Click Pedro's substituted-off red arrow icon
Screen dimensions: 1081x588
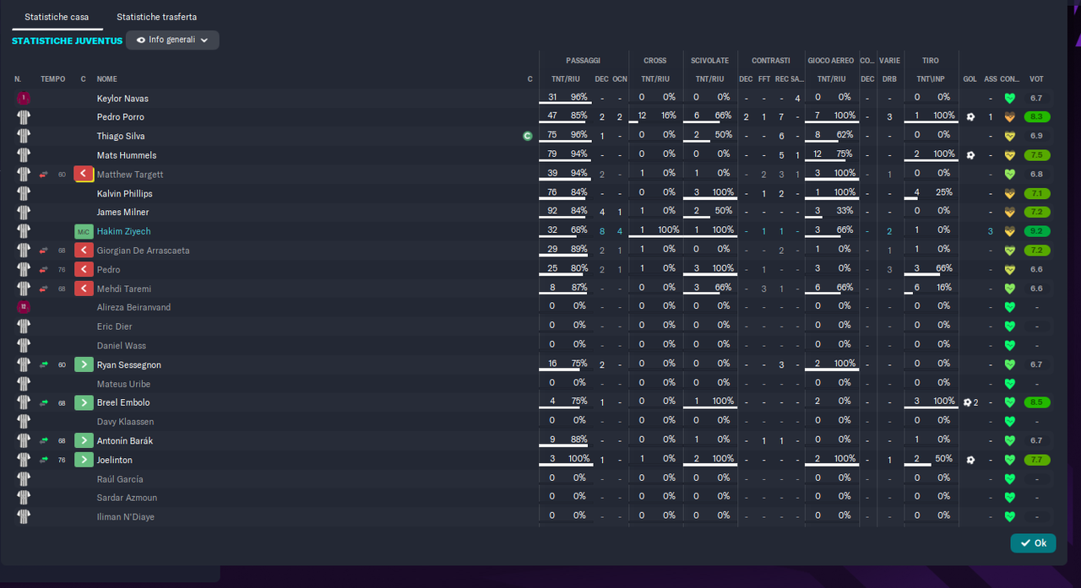point(84,270)
